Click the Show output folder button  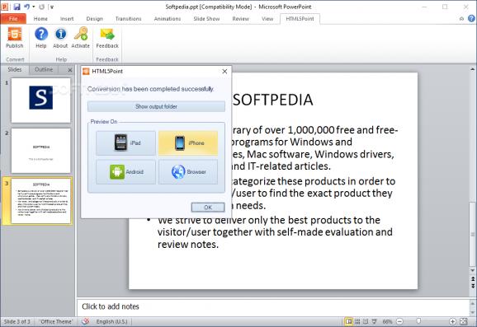pyautogui.click(x=156, y=106)
